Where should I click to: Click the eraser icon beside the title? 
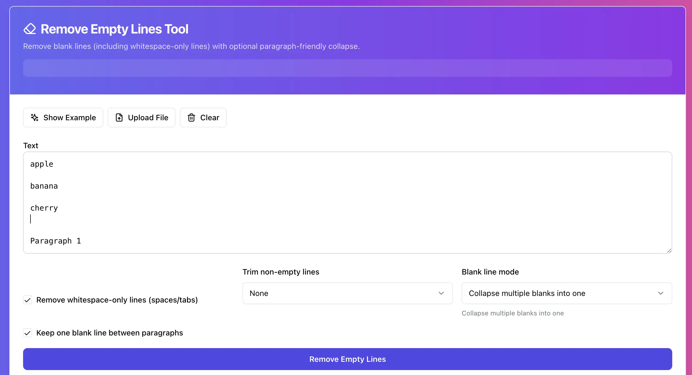pyautogui.click(x=30, y=29)
